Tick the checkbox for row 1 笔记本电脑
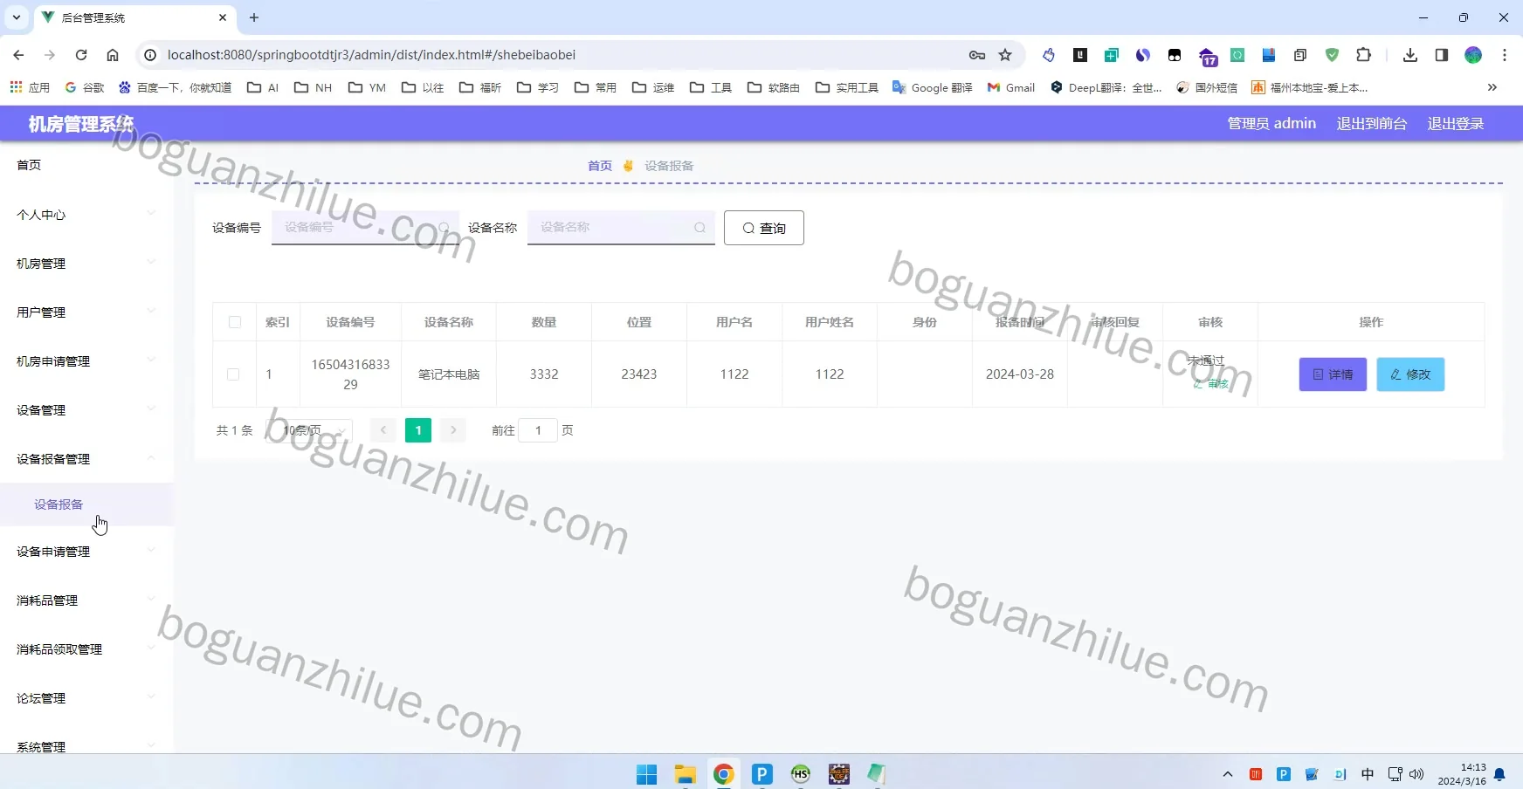The height and width of the screenshot is (789, 1523). (233, 374)
